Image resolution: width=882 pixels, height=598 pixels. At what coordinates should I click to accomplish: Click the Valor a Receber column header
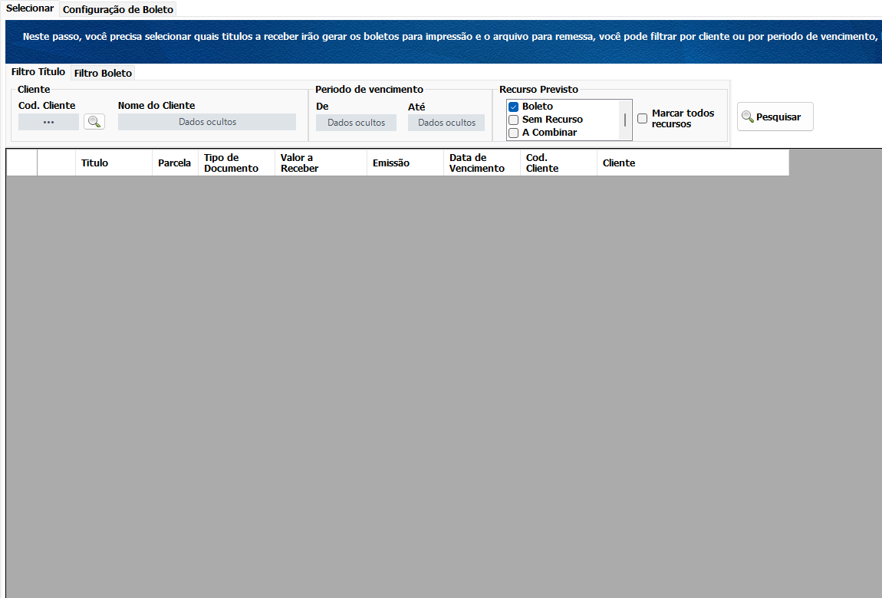click(321, 163)
